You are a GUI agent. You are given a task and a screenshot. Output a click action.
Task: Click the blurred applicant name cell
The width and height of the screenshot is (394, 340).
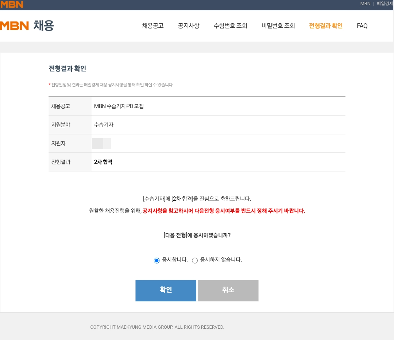(x=101, y=143)
